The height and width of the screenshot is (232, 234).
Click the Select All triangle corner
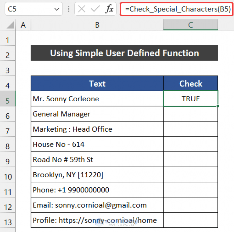point(10,25)
